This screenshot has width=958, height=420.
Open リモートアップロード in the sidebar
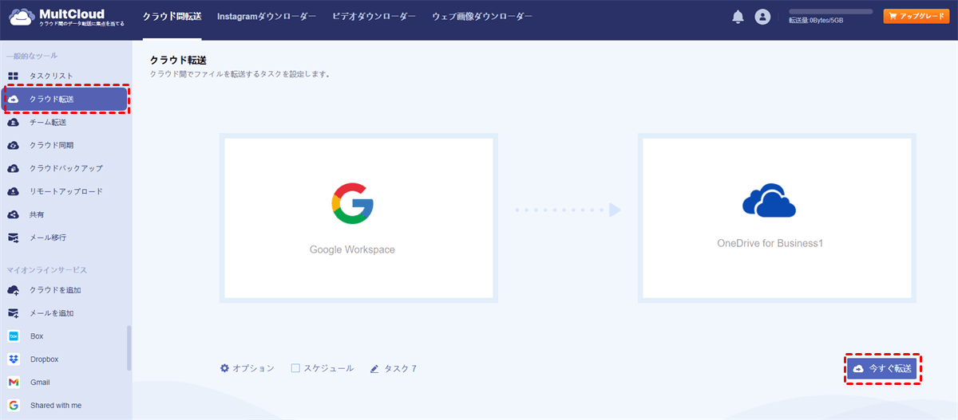click(x=65, y=191)
